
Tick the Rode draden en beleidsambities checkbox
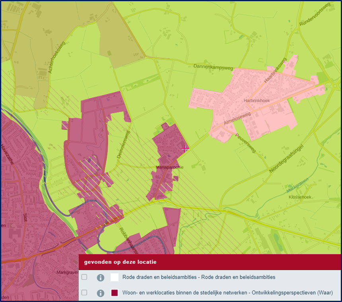pyautogui.click(x=84, y=277)
